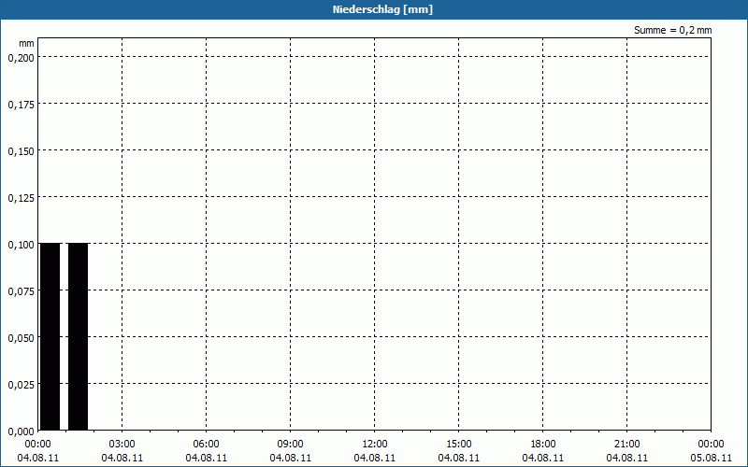Image resolution: width=748 pixels, height=467 pixels.
Task: Click the 03:00 time axis label
Action: tap(122, 445)
